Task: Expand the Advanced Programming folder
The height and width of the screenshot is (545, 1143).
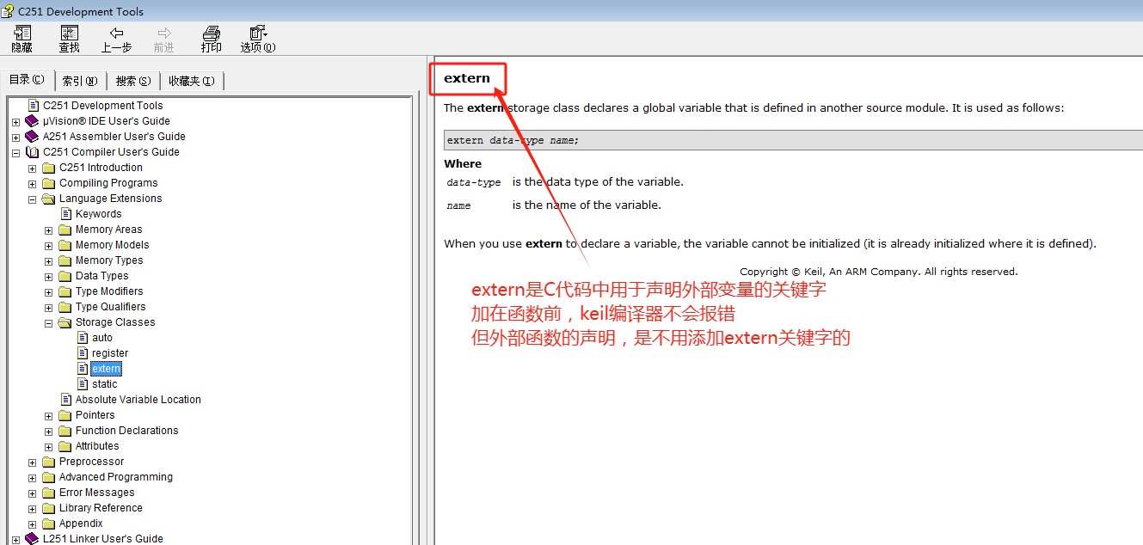Action: point(33,477)
